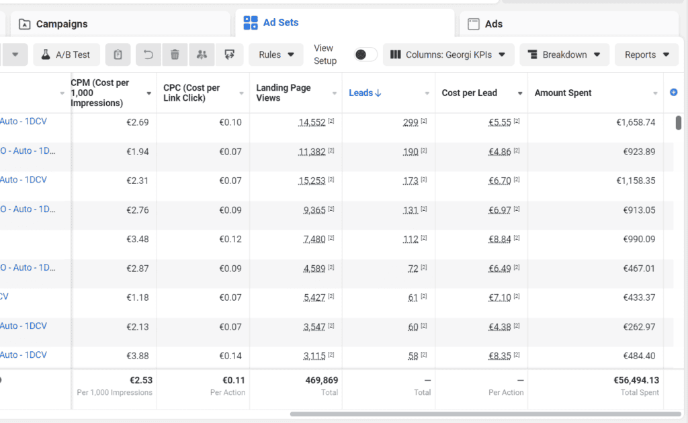This screenshot has width=688, height=423.
Task: Click leads value 190
Action: [411, 152]
